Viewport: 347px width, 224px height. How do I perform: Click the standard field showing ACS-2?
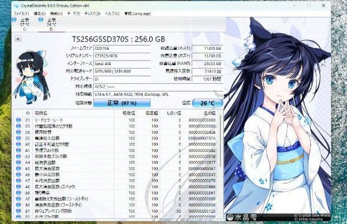click(x=158, y=87)
